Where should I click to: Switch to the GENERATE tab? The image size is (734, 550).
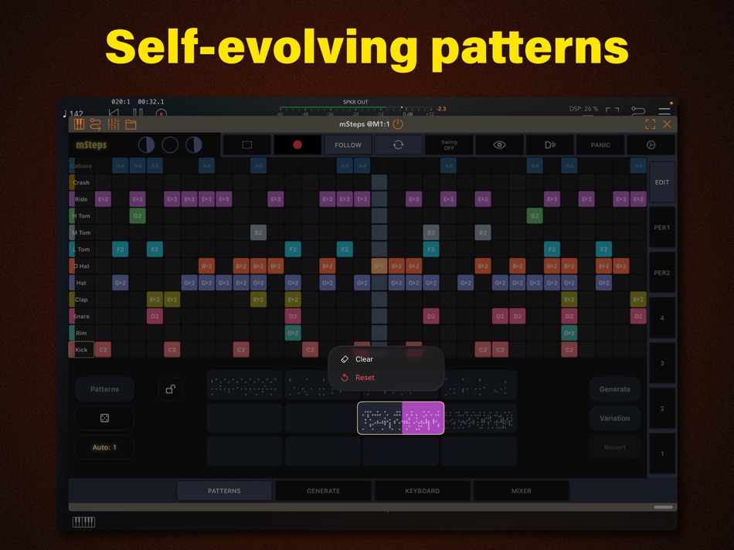click(x=324, y=491)
